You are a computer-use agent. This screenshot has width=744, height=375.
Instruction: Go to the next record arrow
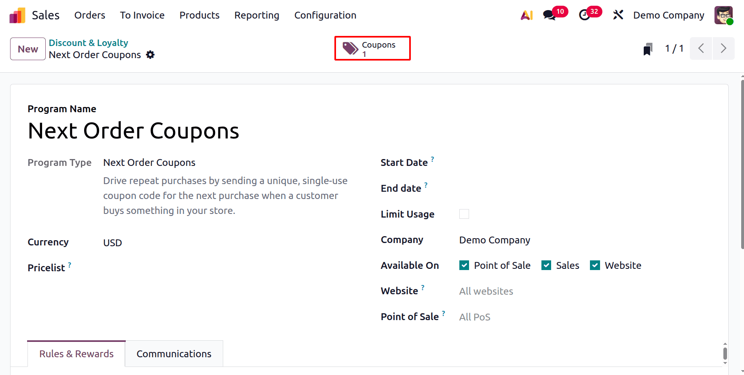(723, 48)
